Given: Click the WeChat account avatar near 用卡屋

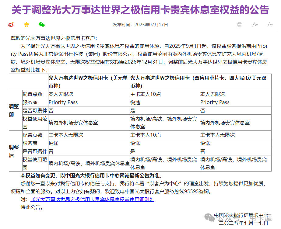Looking at the screenshot, I should tap(209, 218).
